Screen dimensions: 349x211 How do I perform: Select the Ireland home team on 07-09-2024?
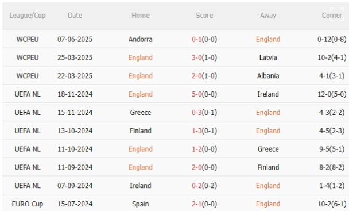[141, 186]
